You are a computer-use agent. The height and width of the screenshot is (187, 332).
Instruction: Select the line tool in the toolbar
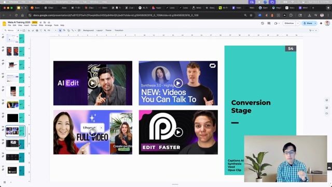coord(73,30)
